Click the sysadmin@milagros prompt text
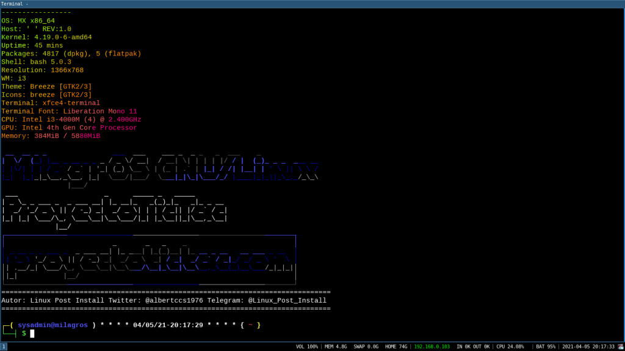The image size is (625, 351). [52, 325]
